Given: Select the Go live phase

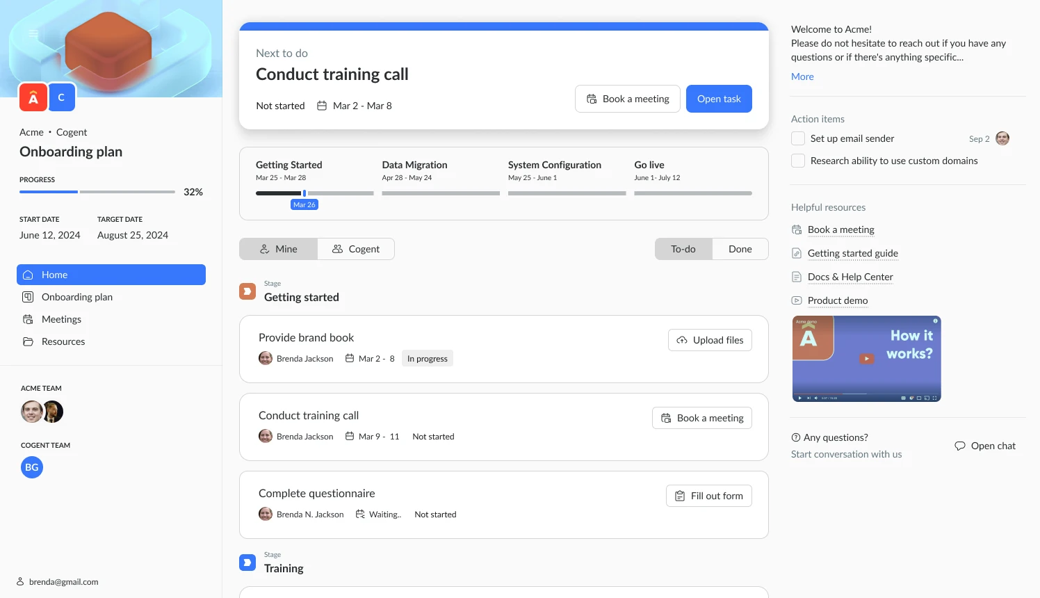Looking at the screenshot, I should 649,165.
